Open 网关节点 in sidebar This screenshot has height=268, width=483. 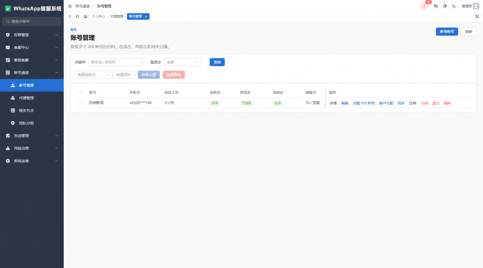click(x=32, y=111)
